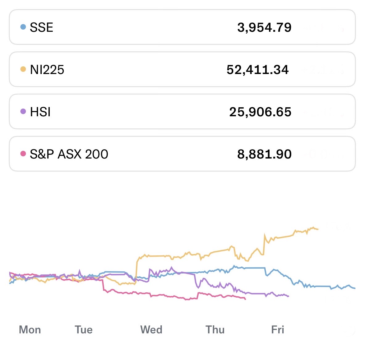Viewport: 365px width, 342px height.
Task: Click the yellow NI225 legend dot
Action: coord(23,69)
